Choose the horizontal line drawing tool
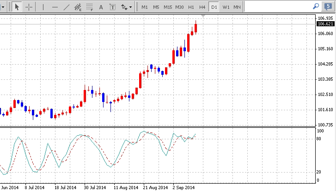The width and height of the screenshot is (336, 191). tap(55, 7)
